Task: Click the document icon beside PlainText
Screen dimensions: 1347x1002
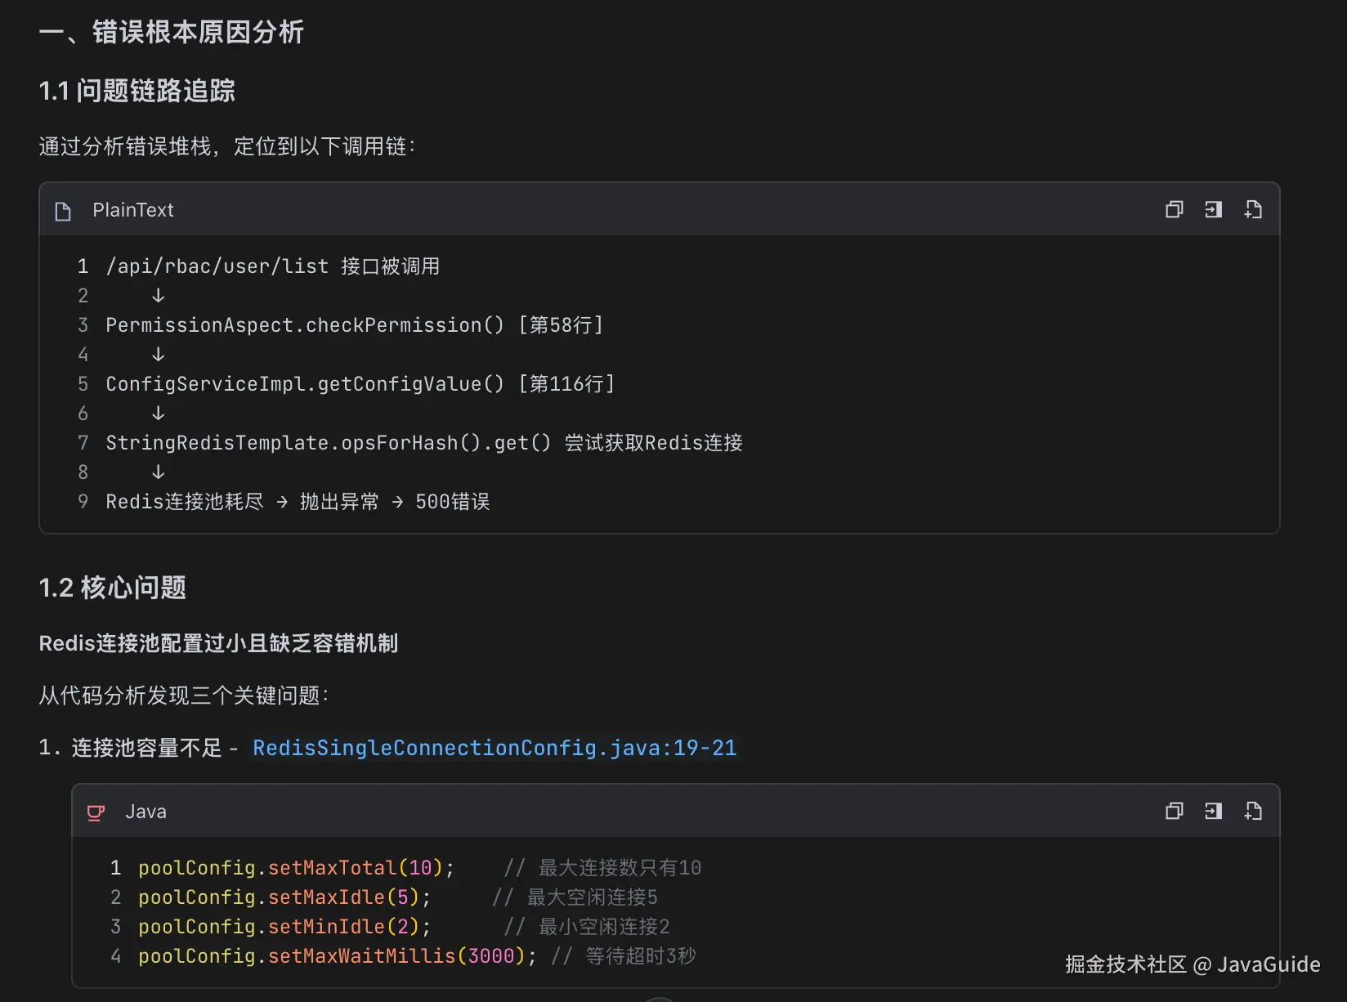Action: click(x=63, y=212)
